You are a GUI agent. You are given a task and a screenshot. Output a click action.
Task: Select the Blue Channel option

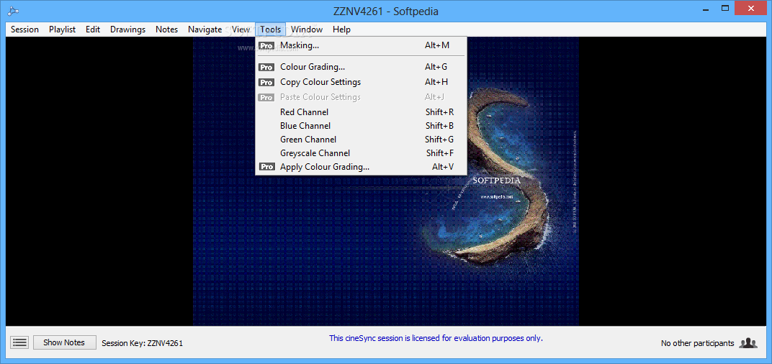[361, 126]
